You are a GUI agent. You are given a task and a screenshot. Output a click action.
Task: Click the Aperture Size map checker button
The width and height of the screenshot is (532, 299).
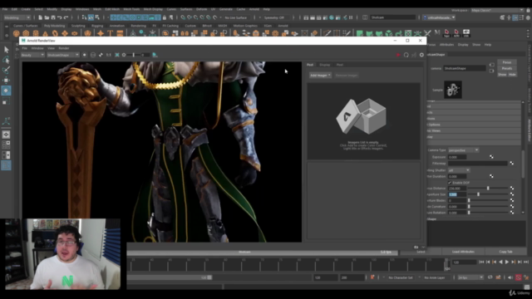(x=512, y=194)
